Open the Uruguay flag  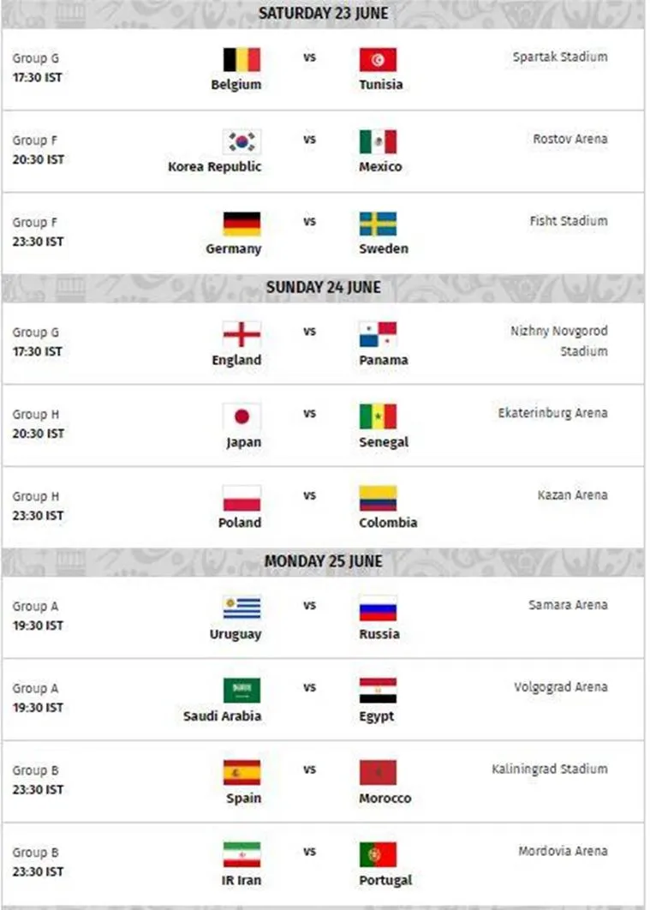coord(242,608)
